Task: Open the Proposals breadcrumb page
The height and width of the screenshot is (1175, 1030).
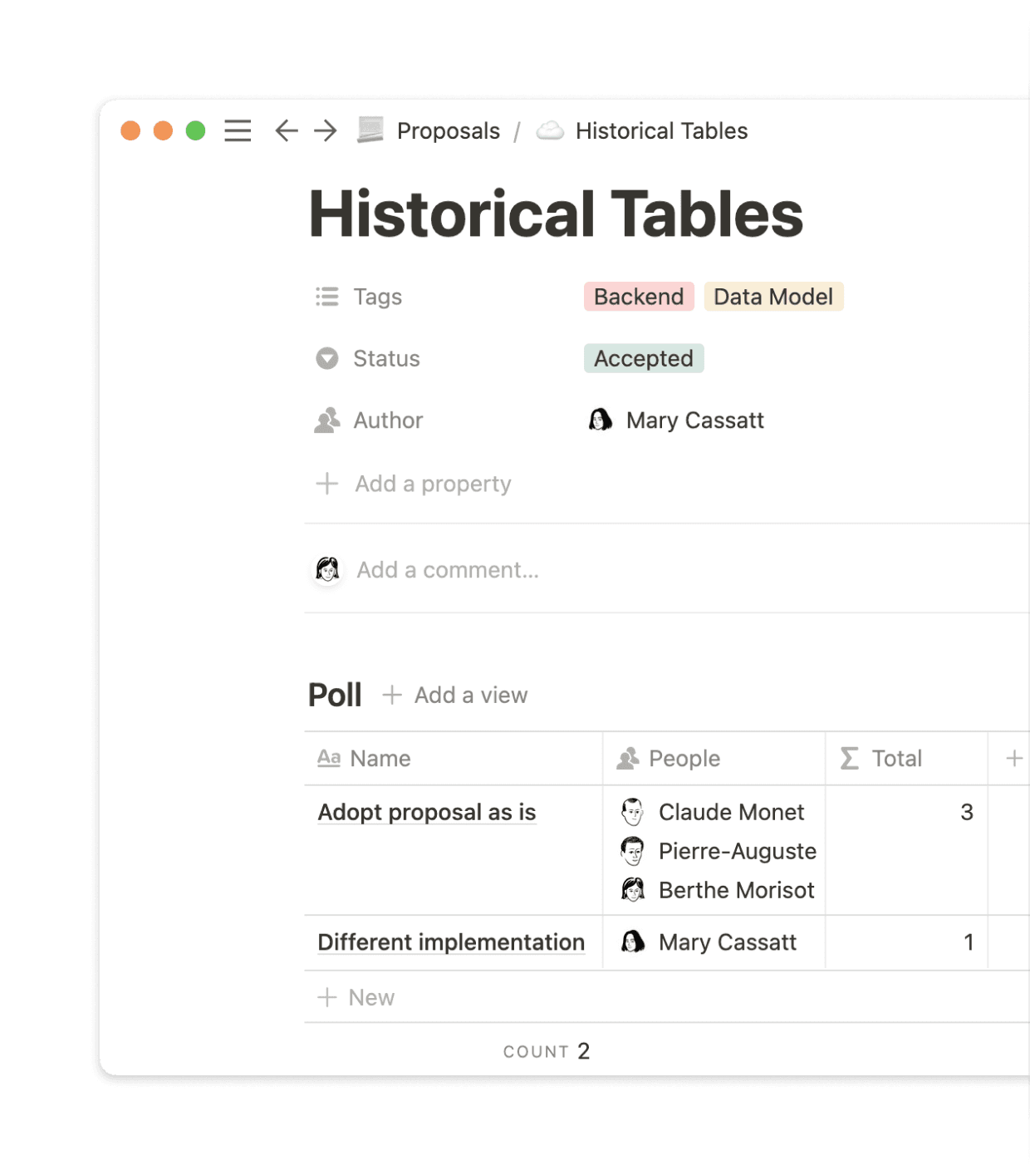Action: (x=448, y=130)
